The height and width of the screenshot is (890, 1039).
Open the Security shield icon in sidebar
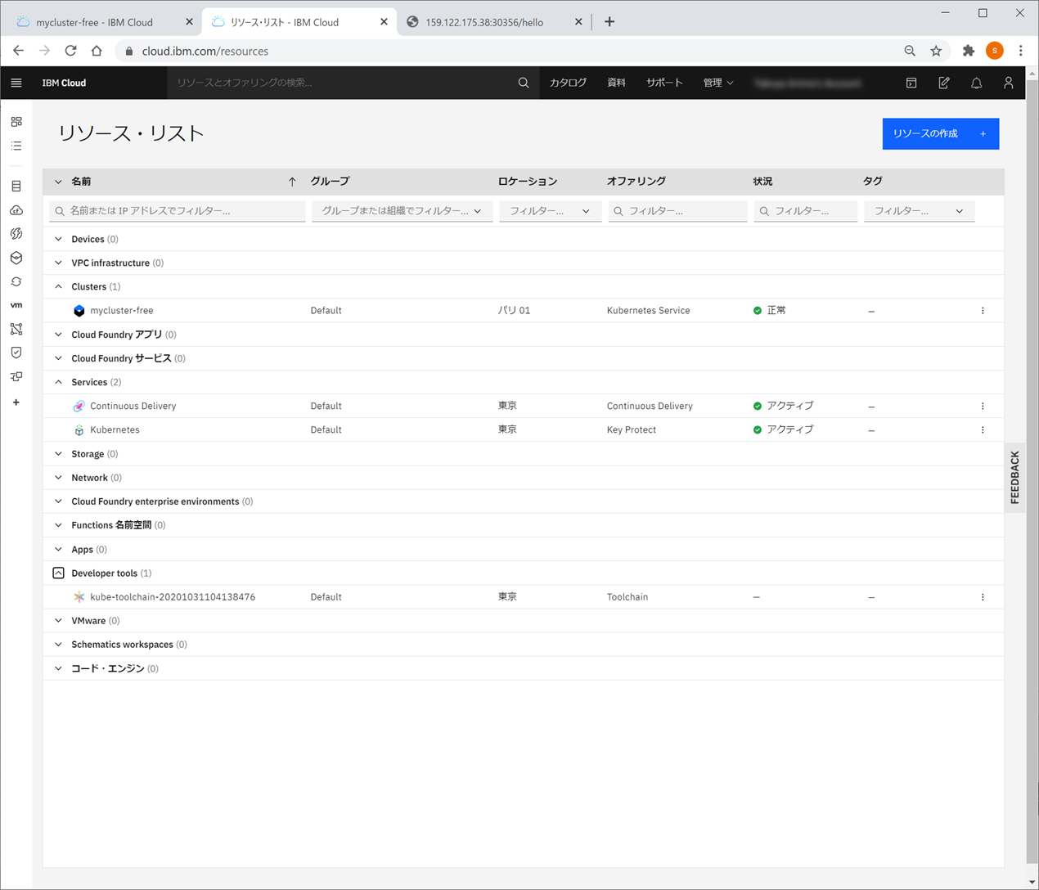(16, 353)
